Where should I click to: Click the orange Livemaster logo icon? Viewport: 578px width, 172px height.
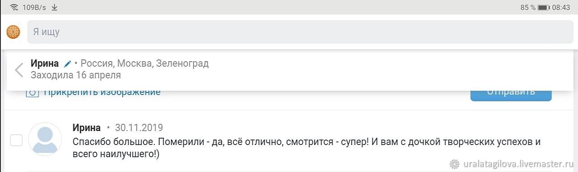(x=14, y=32)
